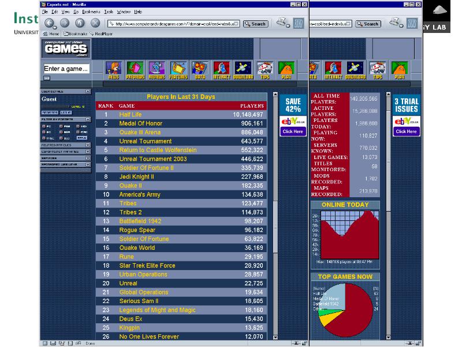The image size is (462, 347).
Task: Open the URL dropdown in the right window
Action: [x=349, y=24]
